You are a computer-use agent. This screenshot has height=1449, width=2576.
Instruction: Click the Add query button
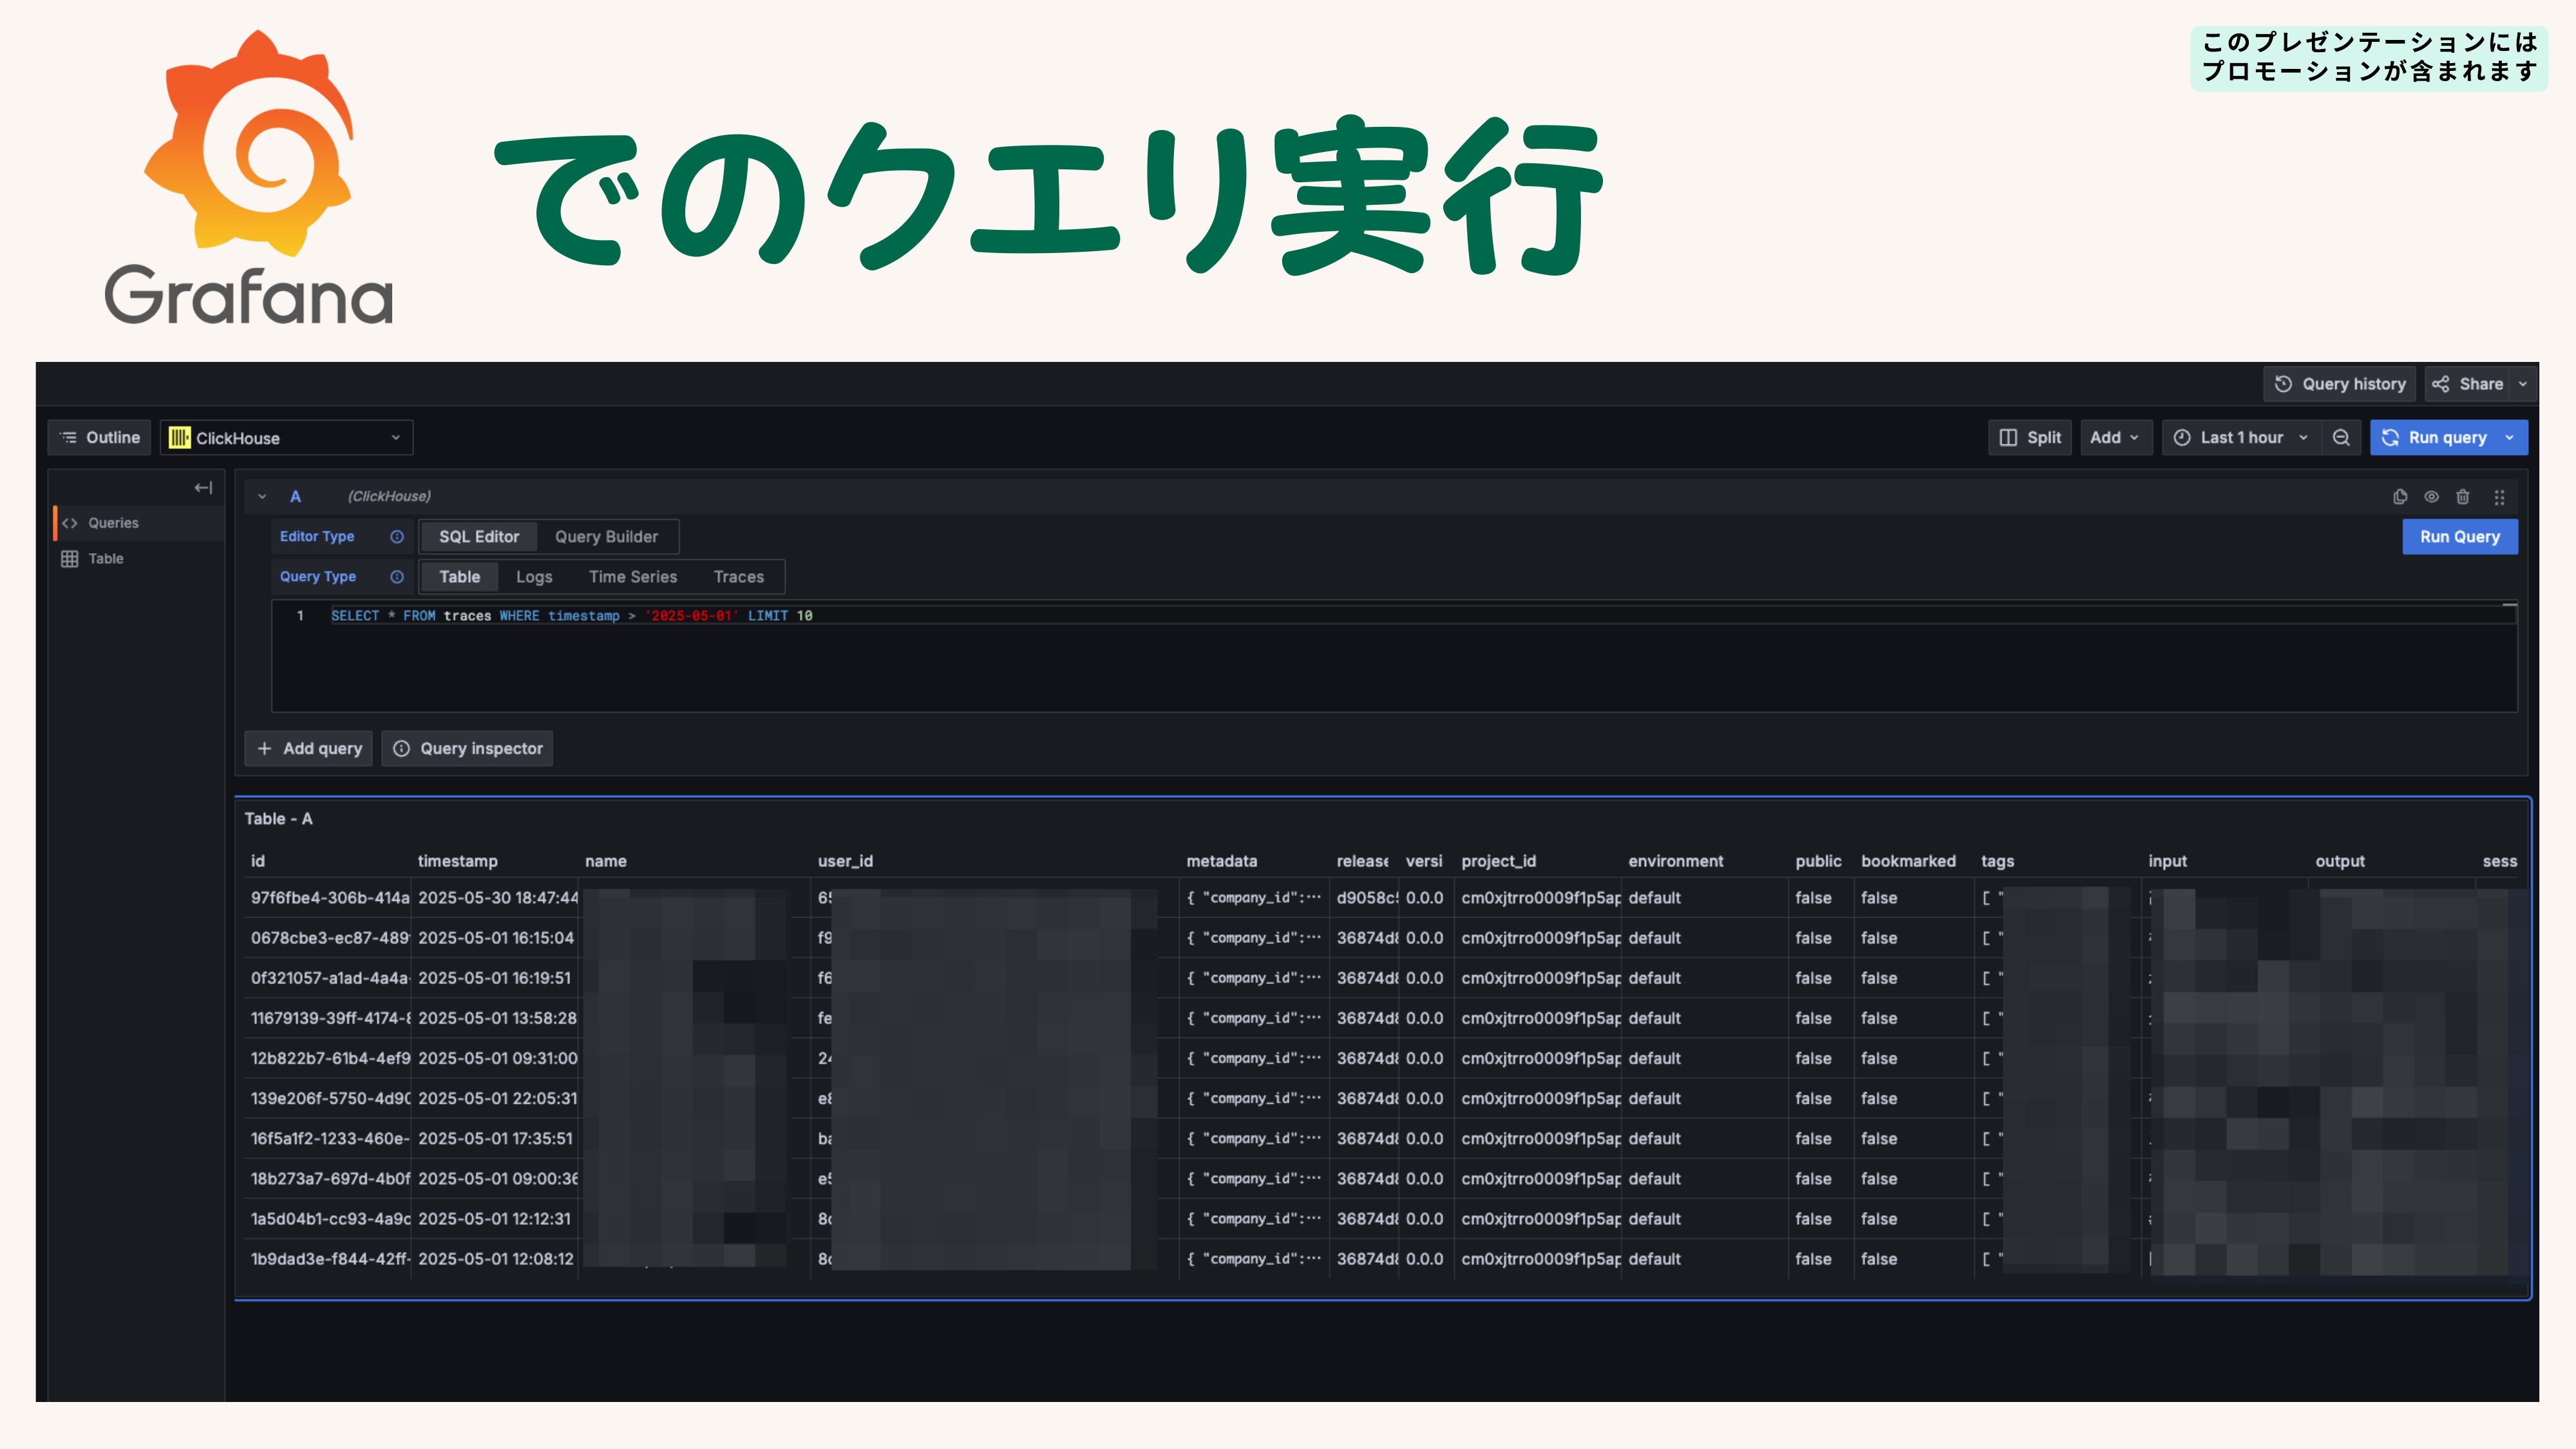pyautogui.click(x=309, y=748)
